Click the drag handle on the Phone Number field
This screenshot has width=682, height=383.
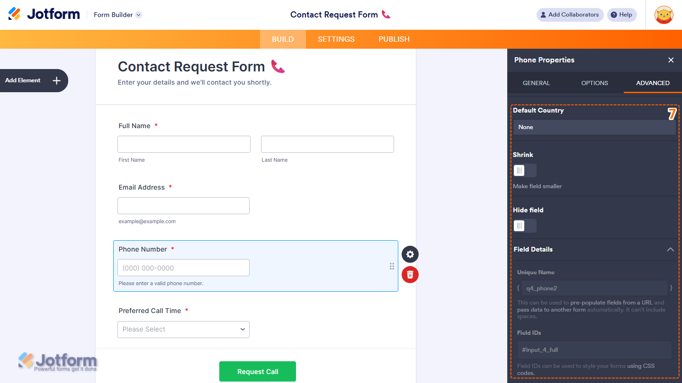pyautogui.click(x=392, y=266)
